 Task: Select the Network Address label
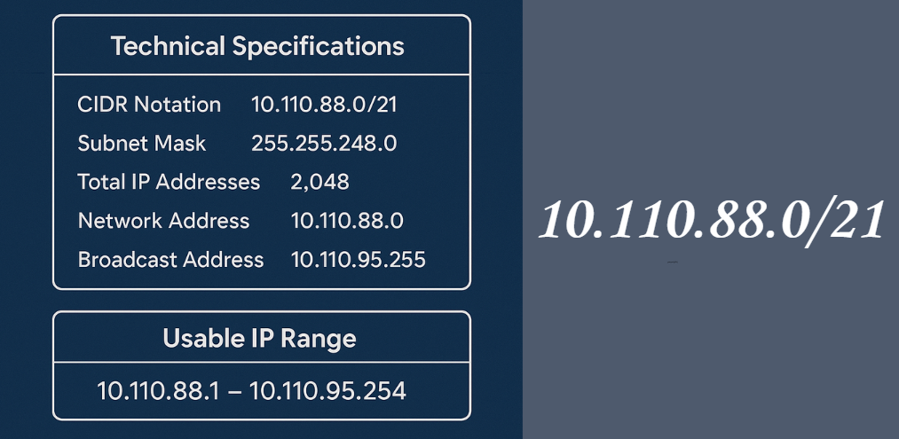[x=163, y=221]
